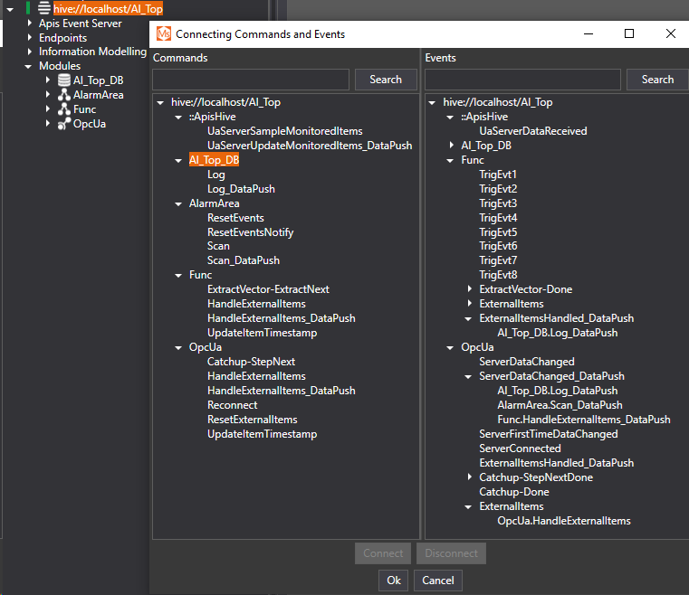Expand Endpoints in the left sidebar
Viewport: 689px width, 595px height.
point(29,38)
